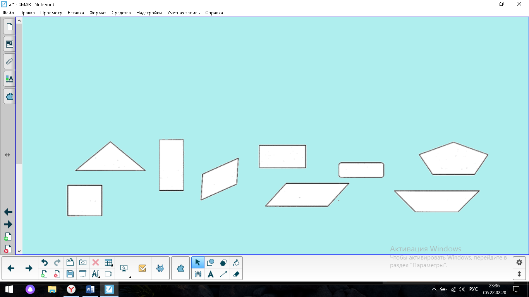
Task: Open the Gallery tab in sidebar
Action: coord(9,44)
